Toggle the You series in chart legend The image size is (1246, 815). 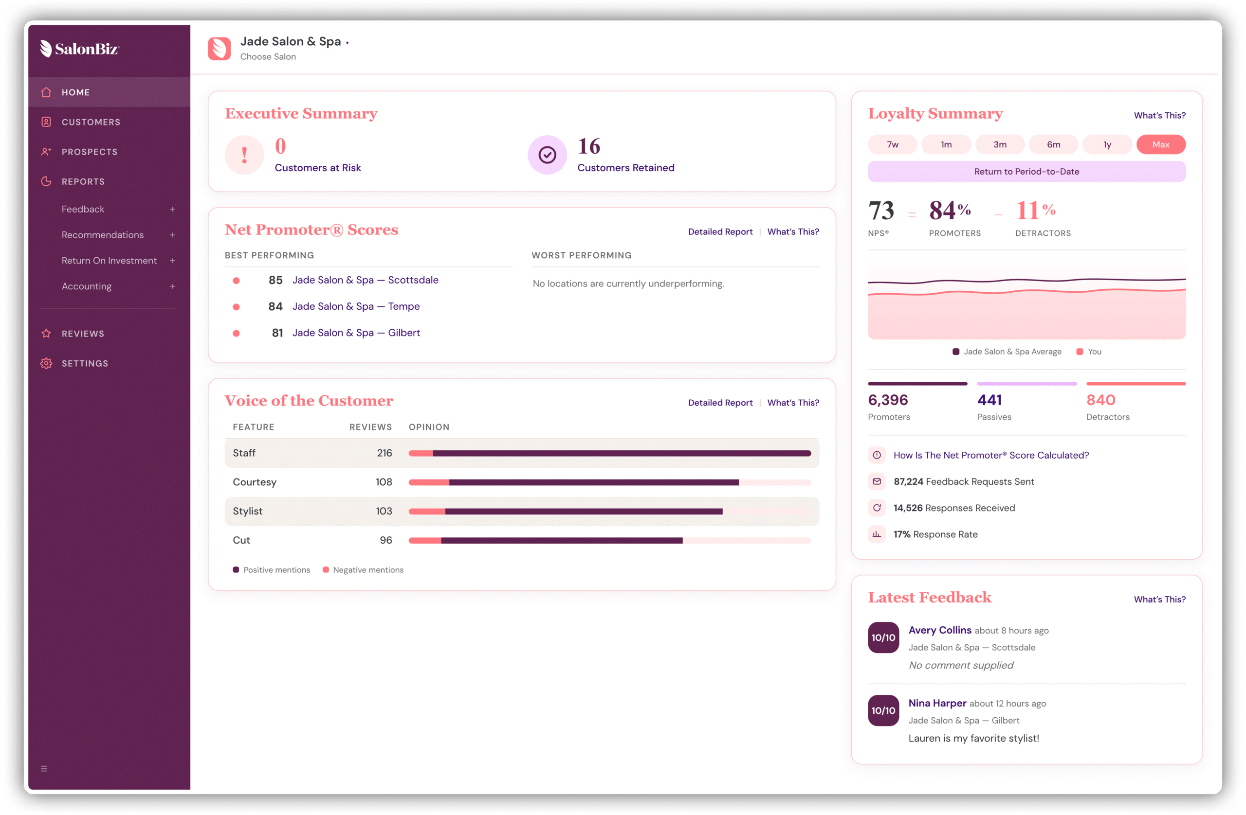(1089, 352)
